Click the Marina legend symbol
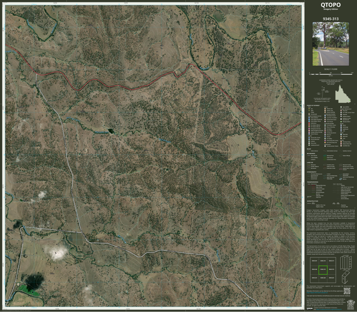This screenshot has height=312, width=357. click(341, 179)
